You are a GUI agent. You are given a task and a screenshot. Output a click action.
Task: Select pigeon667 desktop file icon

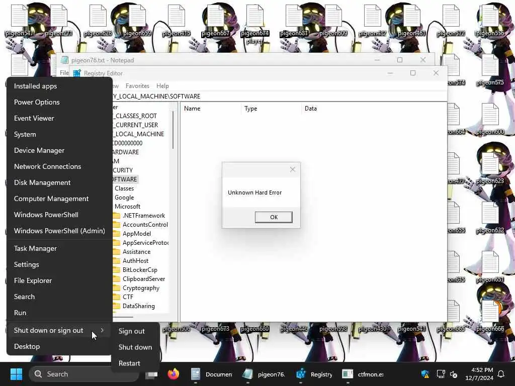(x=215, y=20)
